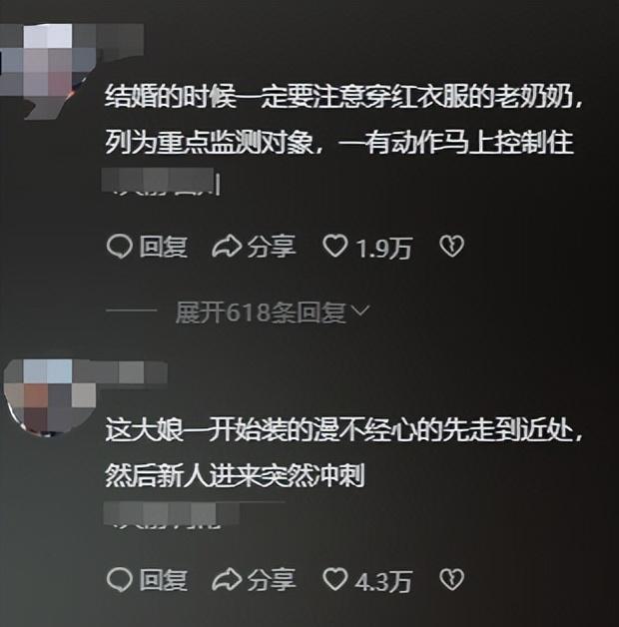Screen dimensions: 619x627
Task: Click the 分享 label under the first comment
Action: point(272,247)
